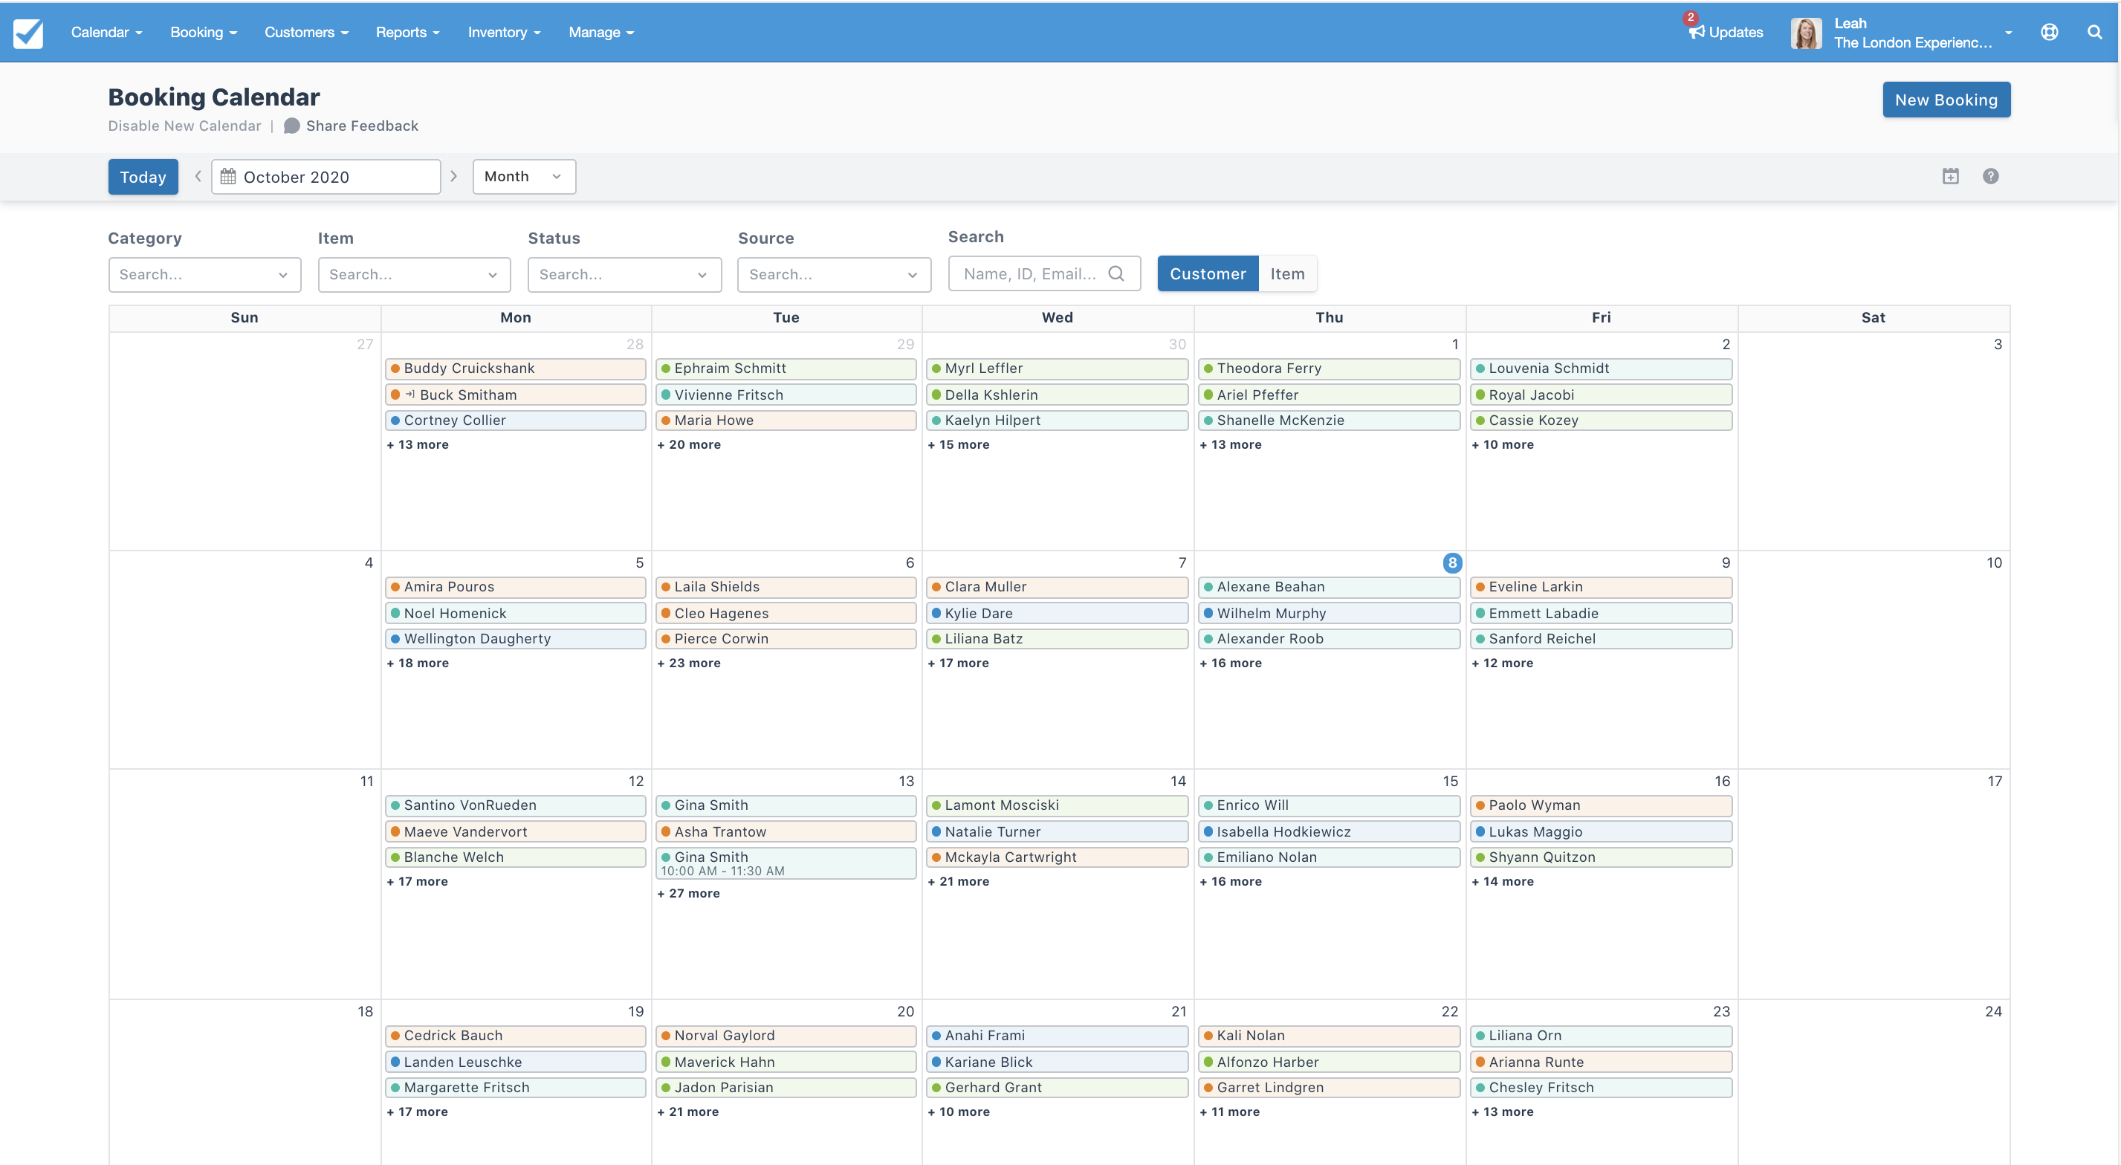Open the Category filter dropdown
2121x1165 pixels.
[x=204, y=274]
